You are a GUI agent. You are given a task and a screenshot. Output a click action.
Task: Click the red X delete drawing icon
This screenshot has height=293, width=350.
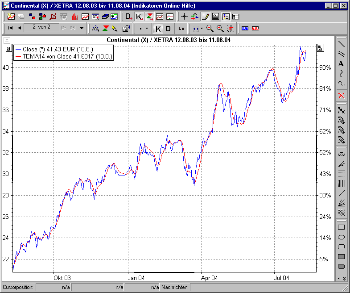[x=341, y=95]
